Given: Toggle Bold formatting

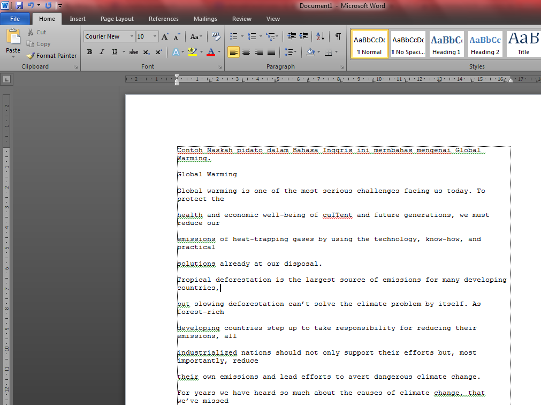Looking at the screenshot, I should tap(89, 52).
